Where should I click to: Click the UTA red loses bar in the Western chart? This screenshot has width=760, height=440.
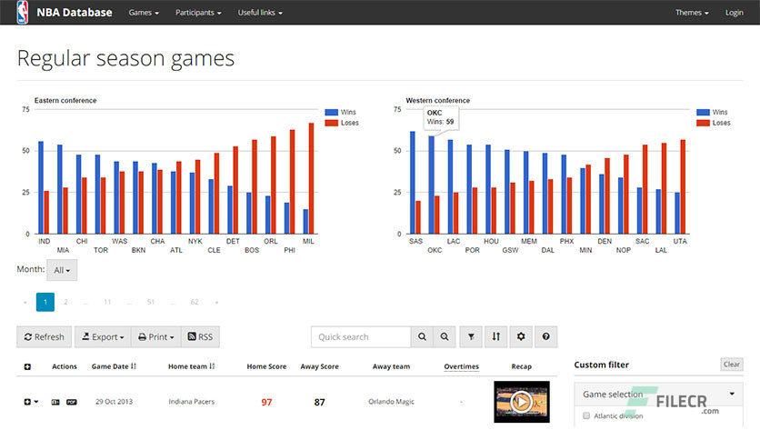click(683, 187)
